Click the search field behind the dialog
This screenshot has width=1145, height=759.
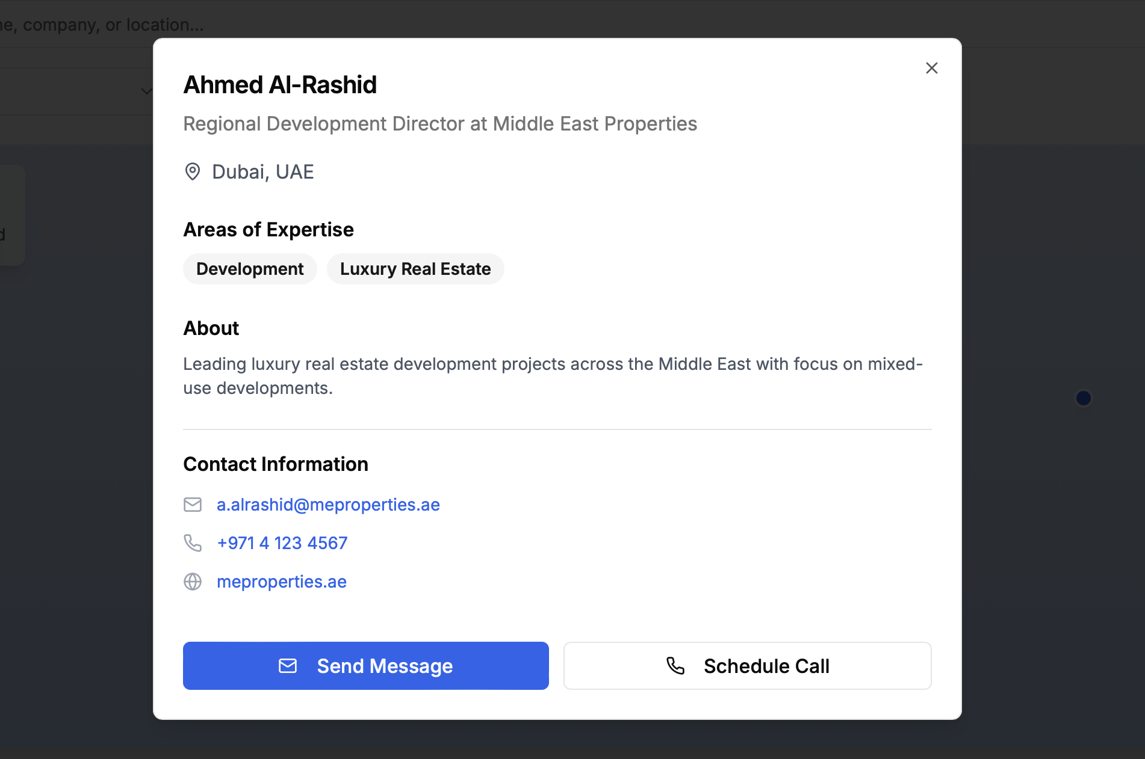(76, 25)
